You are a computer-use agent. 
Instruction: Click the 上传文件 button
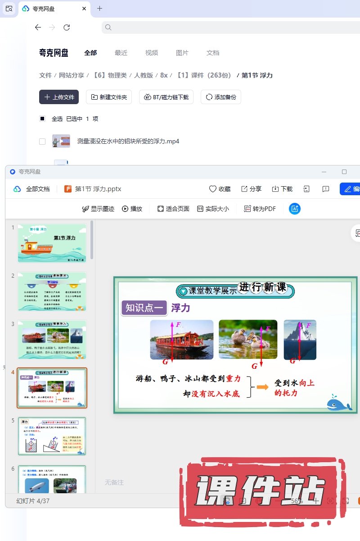[59, 97]
